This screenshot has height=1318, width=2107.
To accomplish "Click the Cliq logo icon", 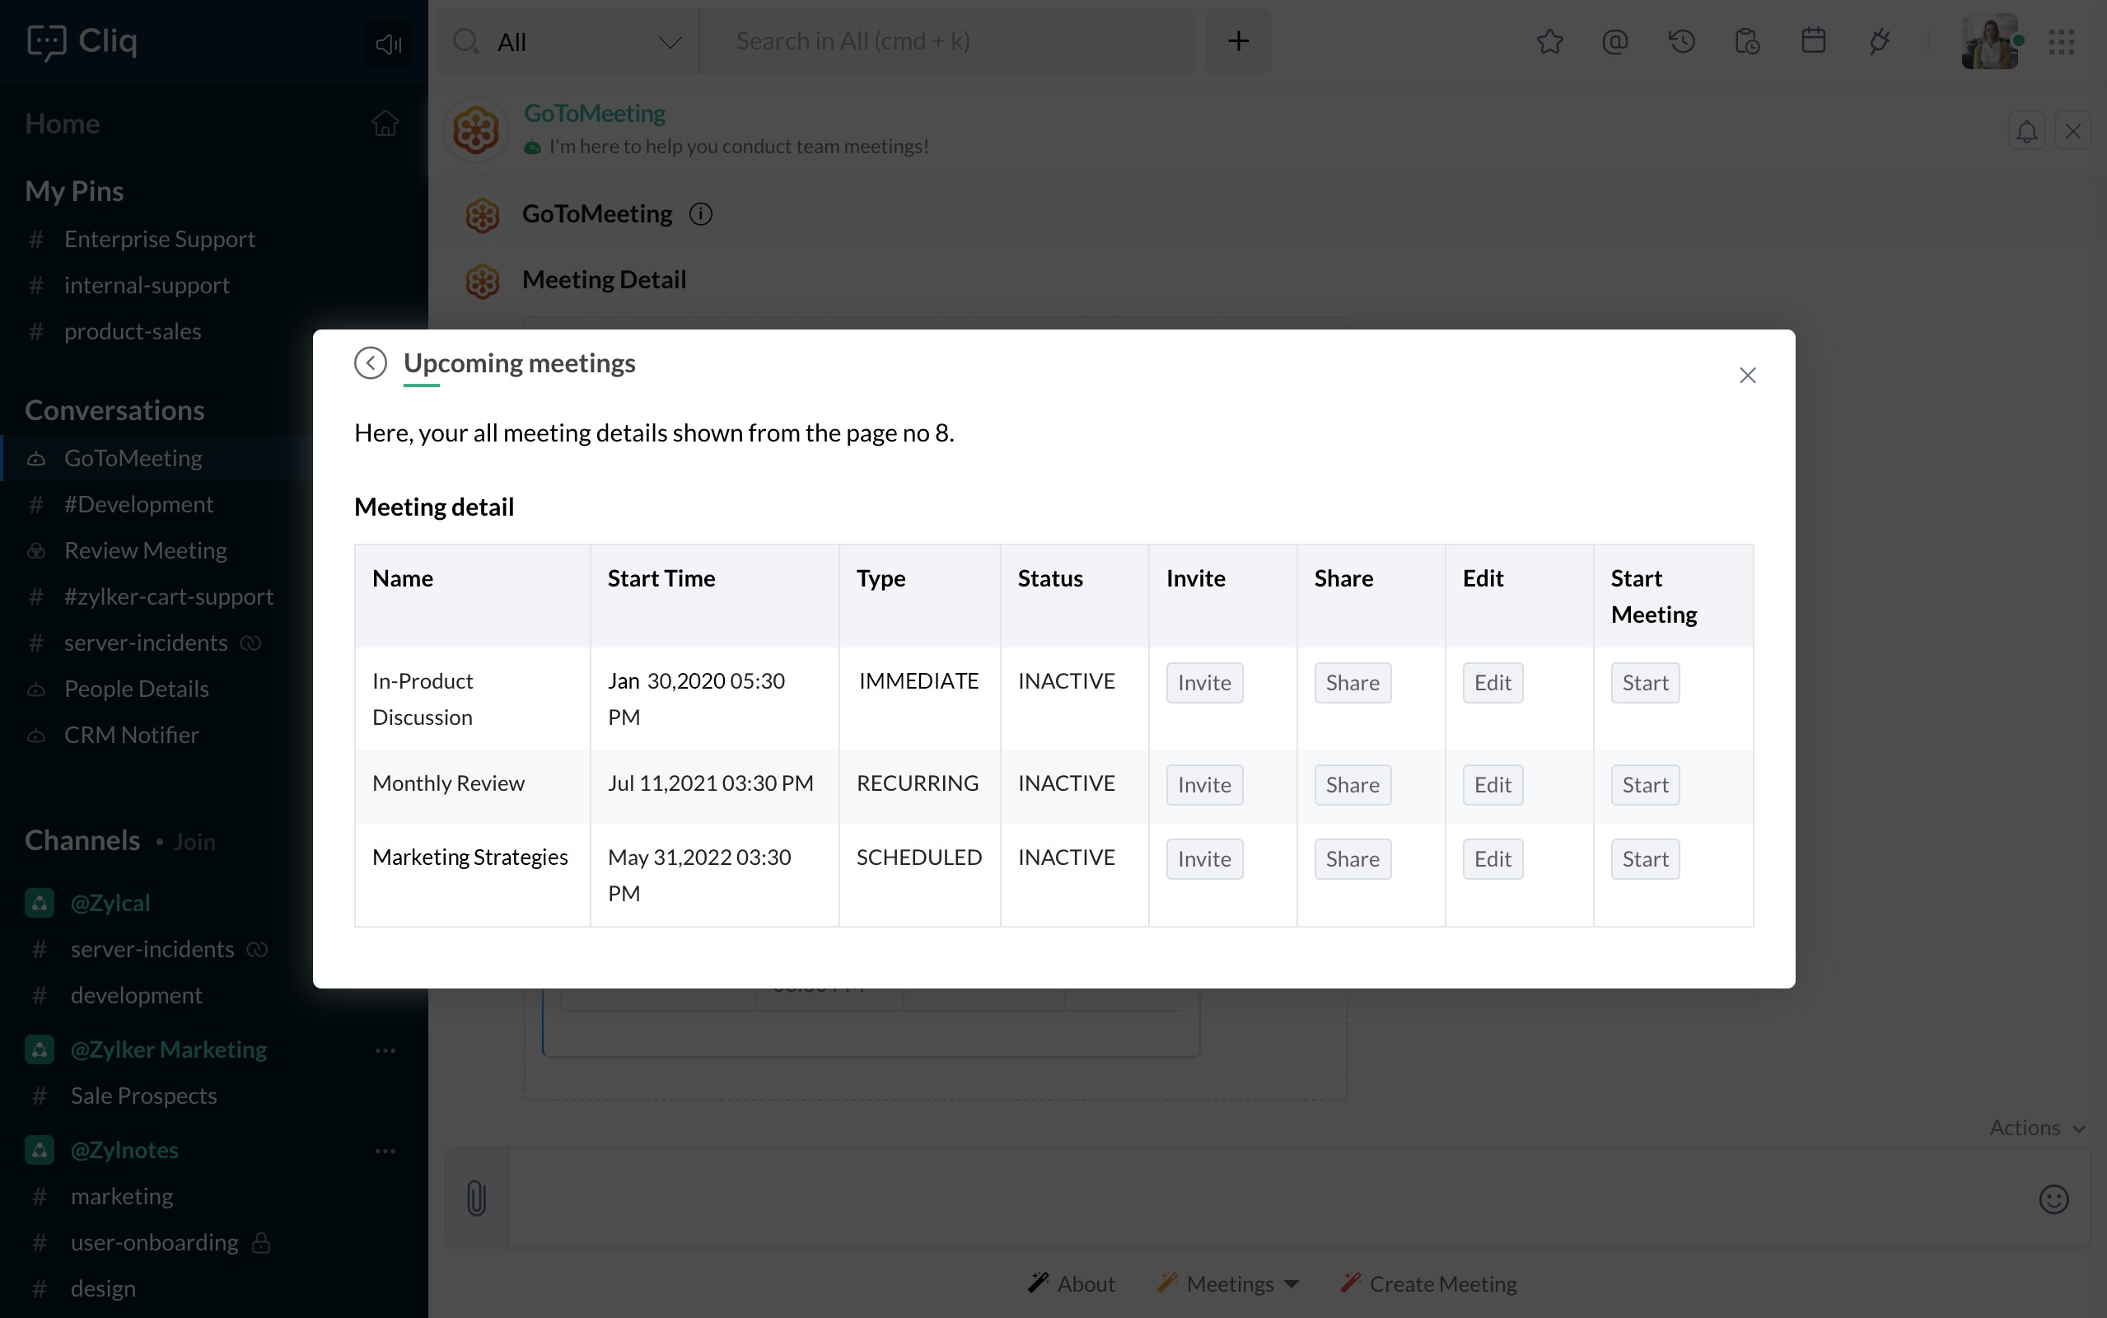I will pyautogui.click(x=46, y=41).
